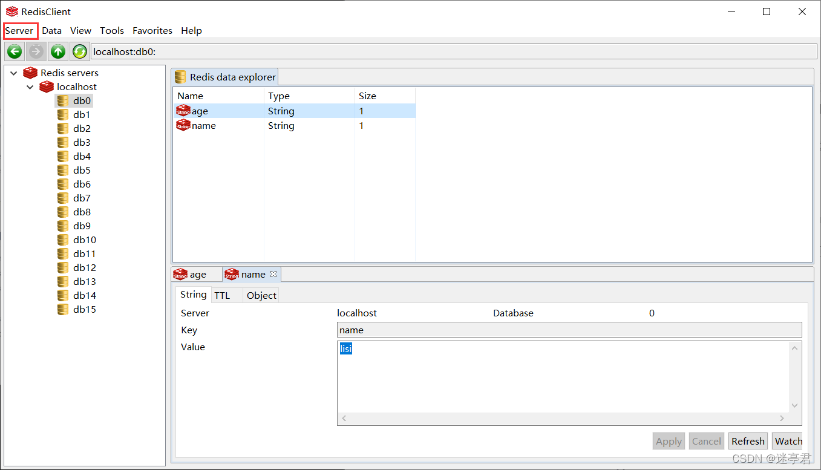Select the db8 database icon

(x=63, y=212)
